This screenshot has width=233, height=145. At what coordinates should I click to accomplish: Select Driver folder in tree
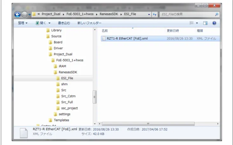pos(58,48)
